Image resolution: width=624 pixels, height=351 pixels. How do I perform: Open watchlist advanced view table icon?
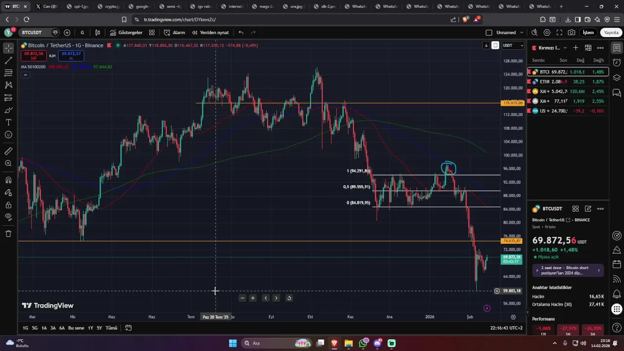click(588, 48)
